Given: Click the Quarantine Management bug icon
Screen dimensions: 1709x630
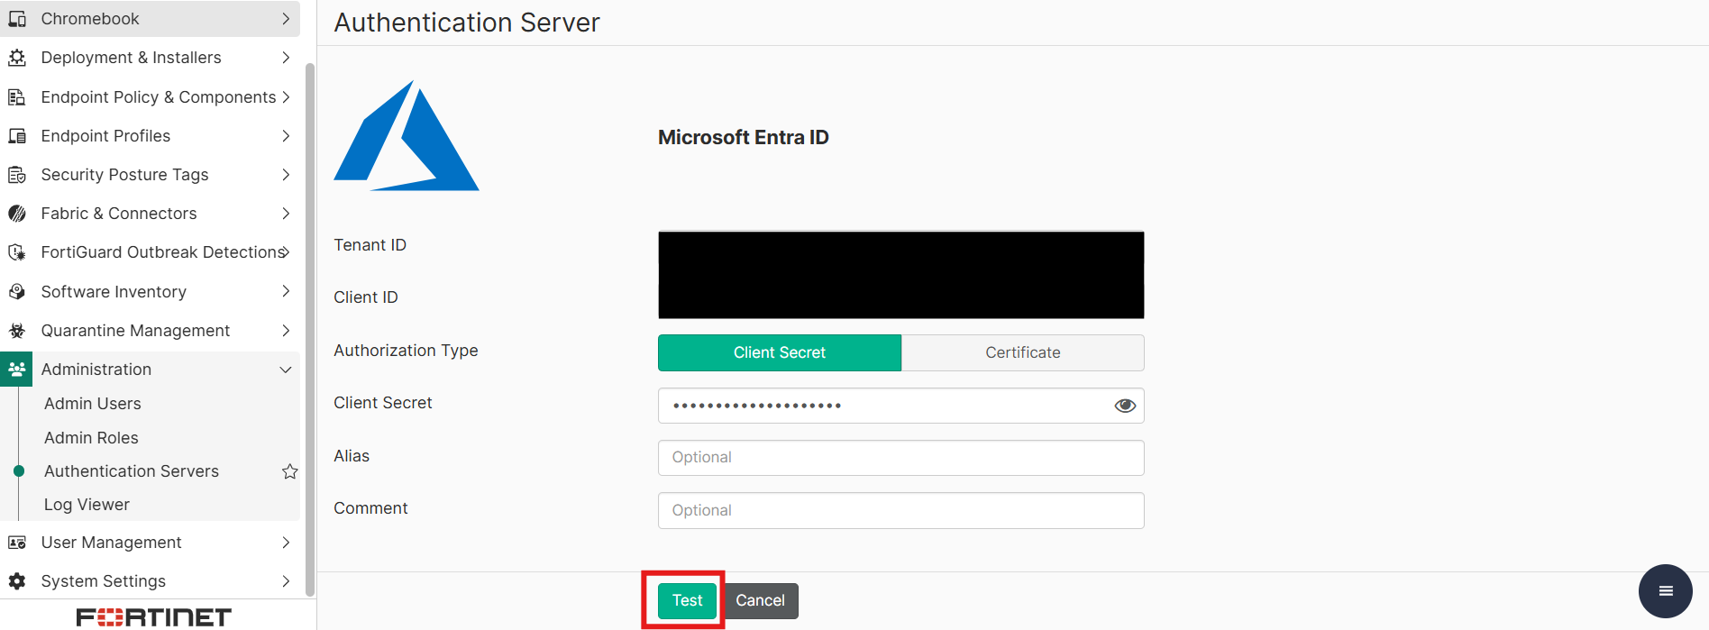Looking at the screenshot, I should click(x=17, y=331).
